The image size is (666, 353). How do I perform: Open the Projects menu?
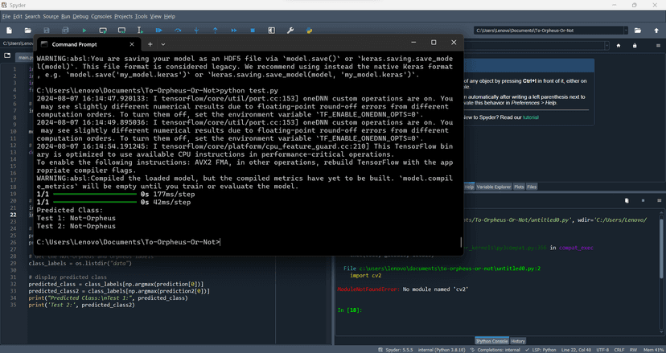123,16
